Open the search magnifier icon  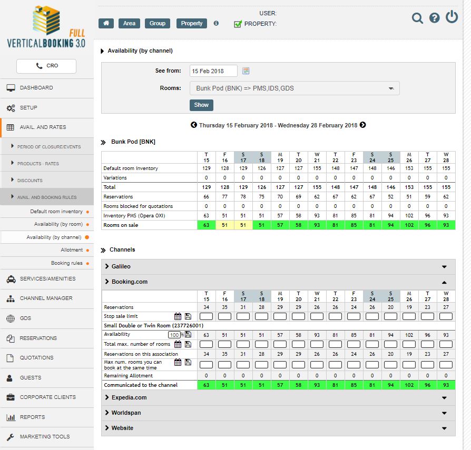point(417,18)
